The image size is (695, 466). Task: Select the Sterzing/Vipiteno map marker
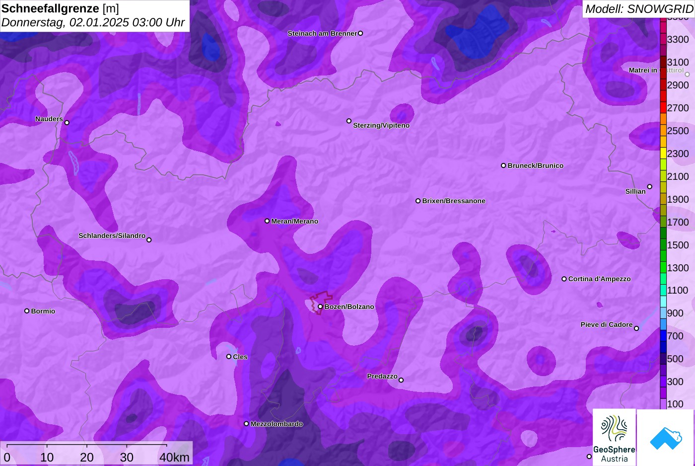coord(349,121)
